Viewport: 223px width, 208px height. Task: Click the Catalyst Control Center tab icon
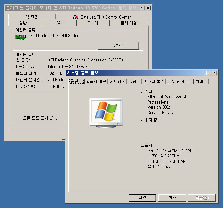click(x=76, y=17)
